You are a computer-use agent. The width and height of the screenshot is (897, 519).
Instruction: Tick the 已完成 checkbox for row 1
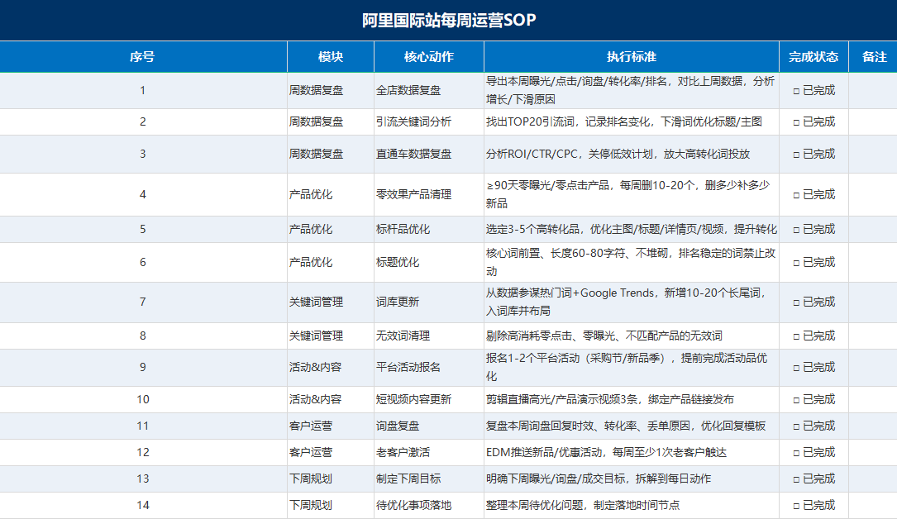(796, 91)
